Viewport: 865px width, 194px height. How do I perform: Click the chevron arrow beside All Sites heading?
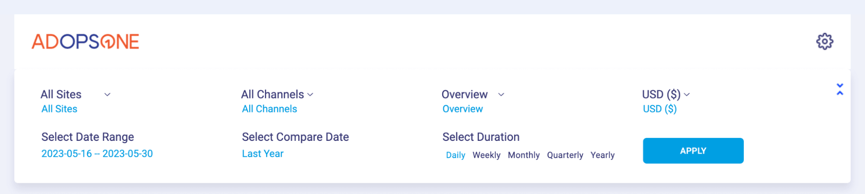click(x=107, y=95)
